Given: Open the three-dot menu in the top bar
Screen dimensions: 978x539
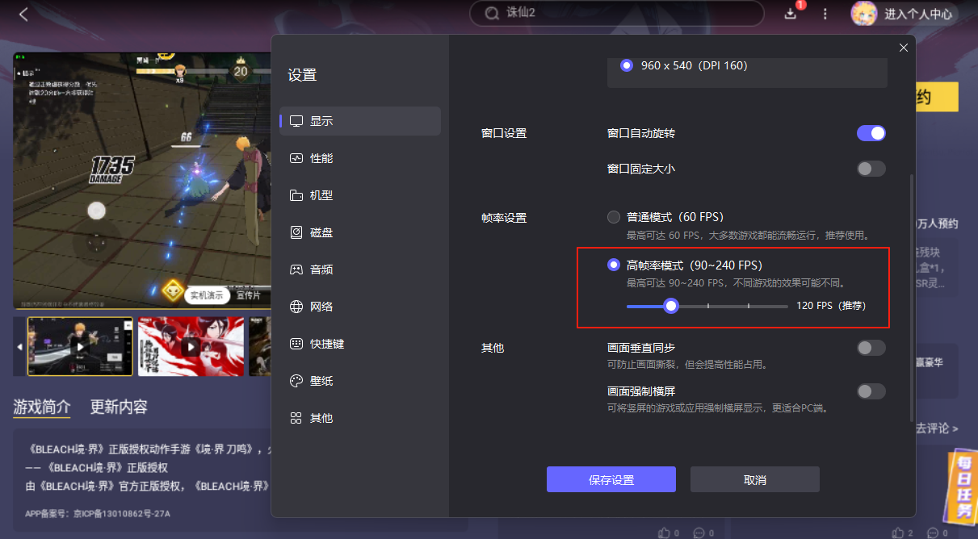Looking at the screenshot, I should point(825,14).
